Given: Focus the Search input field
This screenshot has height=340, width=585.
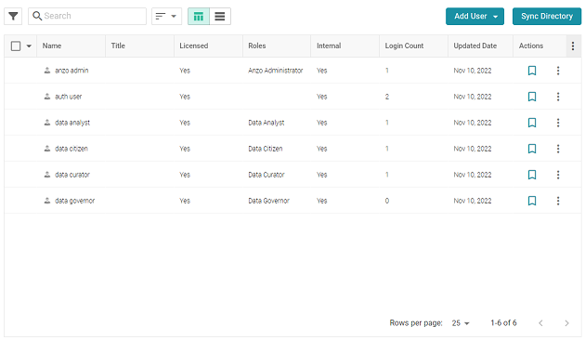Looking at the screenshot, I should pyautogui.click(x=87, y=16).
